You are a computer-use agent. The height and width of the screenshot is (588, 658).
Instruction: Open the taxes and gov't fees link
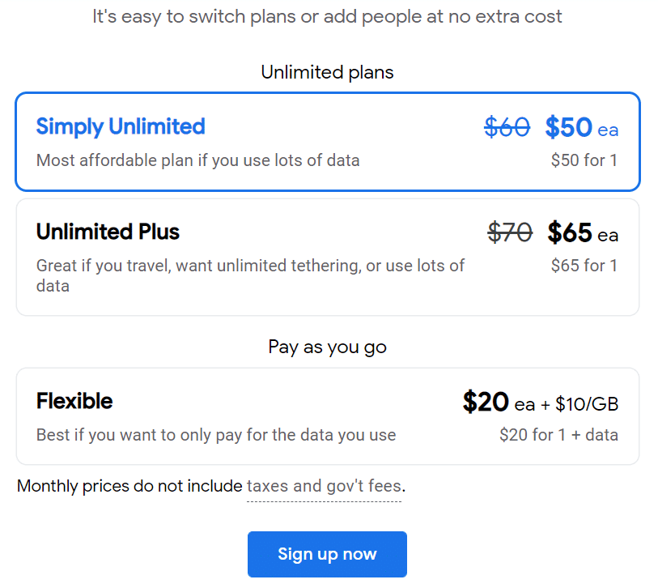point(324,486)
